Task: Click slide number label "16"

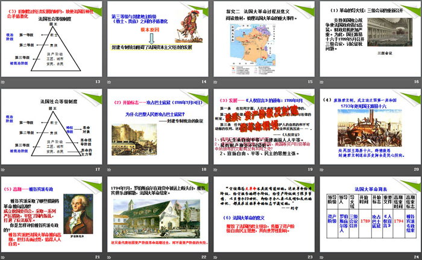Action: [417, 81]
